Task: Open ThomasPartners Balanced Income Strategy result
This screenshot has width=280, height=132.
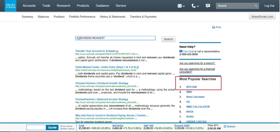Action: (x=102, y=99)
